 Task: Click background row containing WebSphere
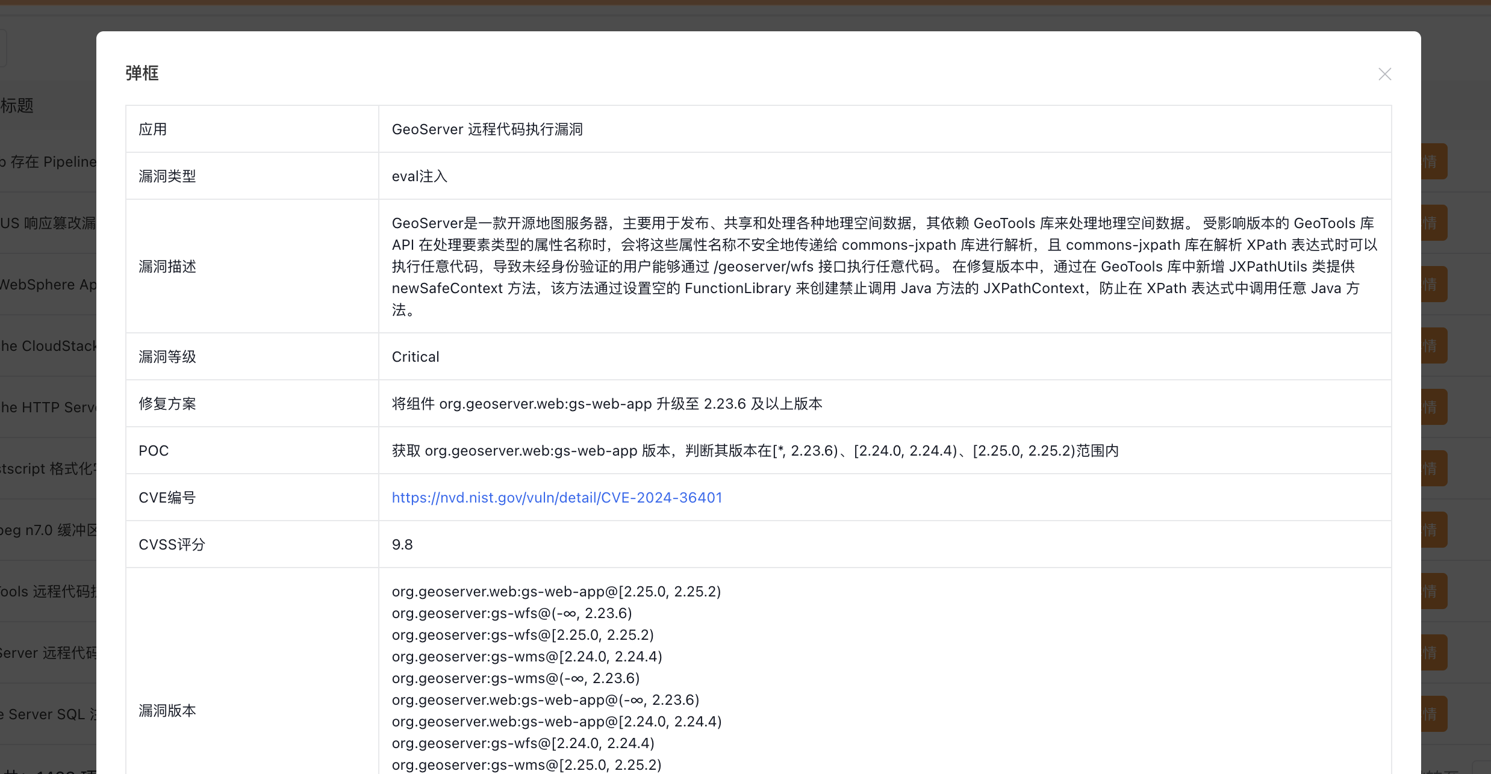[48, 285]
